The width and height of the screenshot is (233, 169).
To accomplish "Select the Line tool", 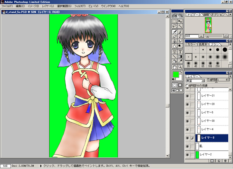I will tap(174, 57).
